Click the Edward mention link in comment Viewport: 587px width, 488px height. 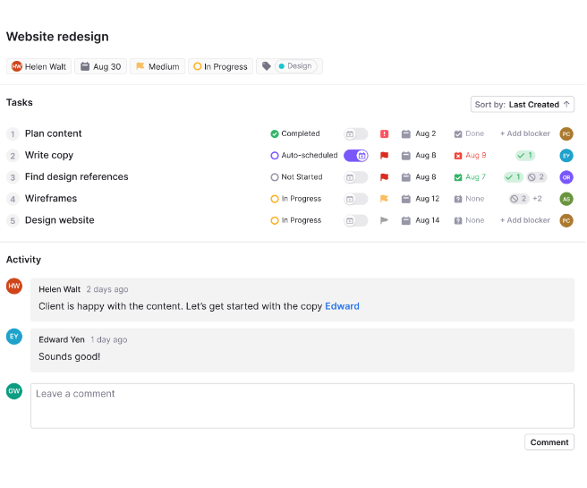[x=342, y=306]
